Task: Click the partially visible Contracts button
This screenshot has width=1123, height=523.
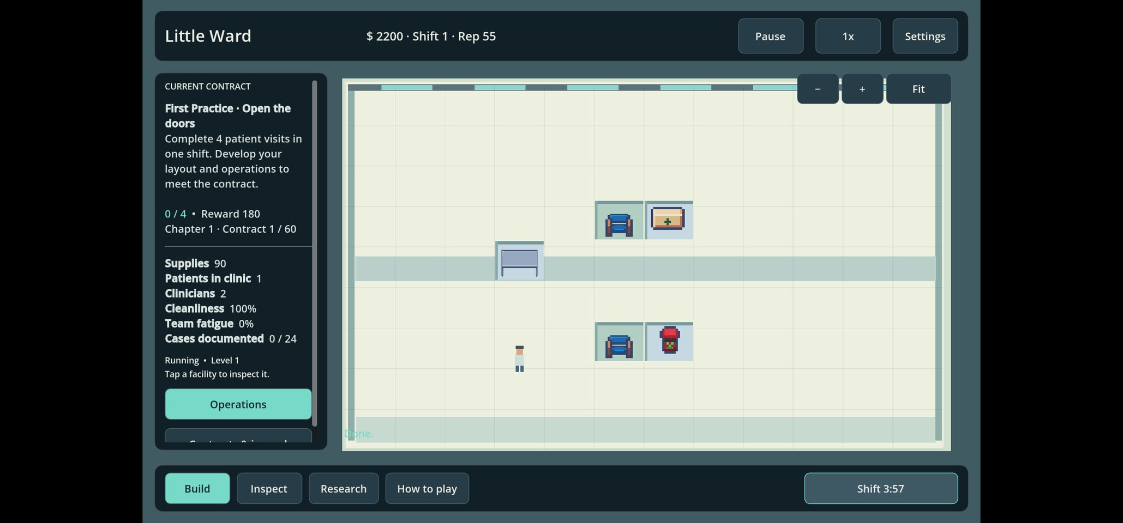Action: pos(238,436)
